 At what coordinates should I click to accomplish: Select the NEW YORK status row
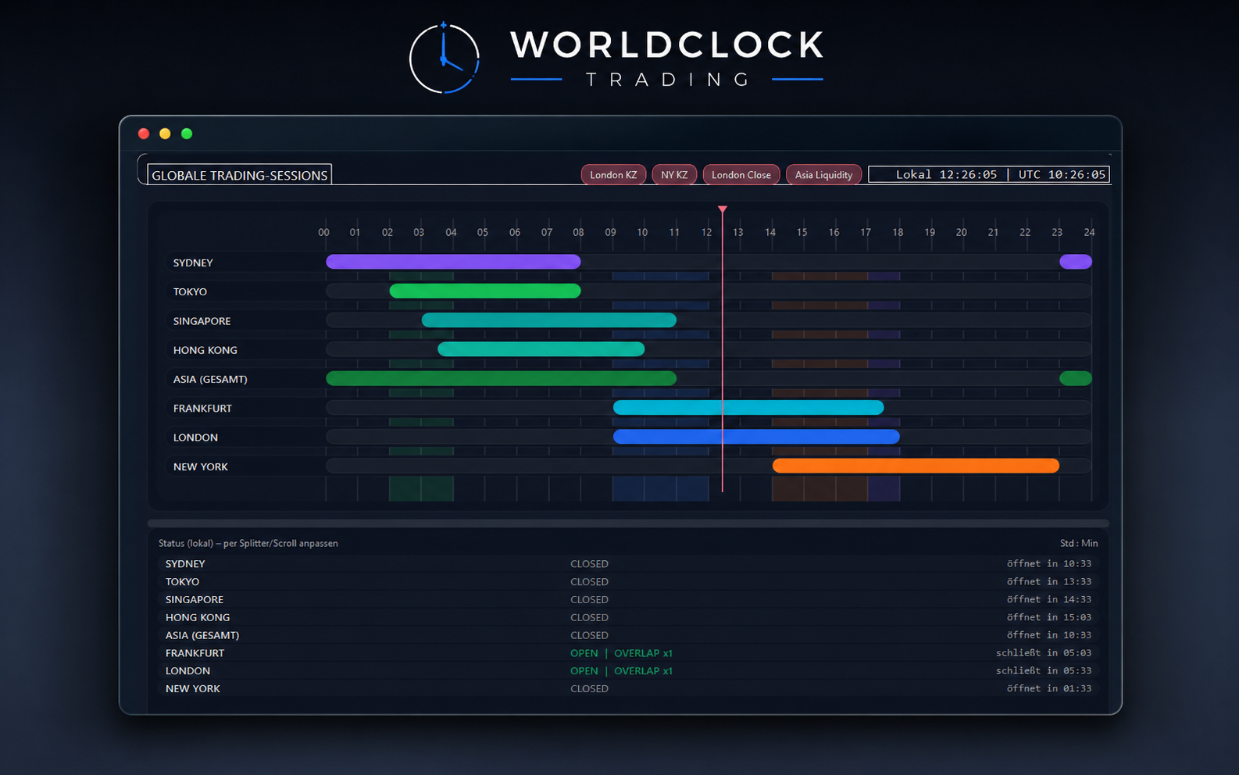coord(628,688)
